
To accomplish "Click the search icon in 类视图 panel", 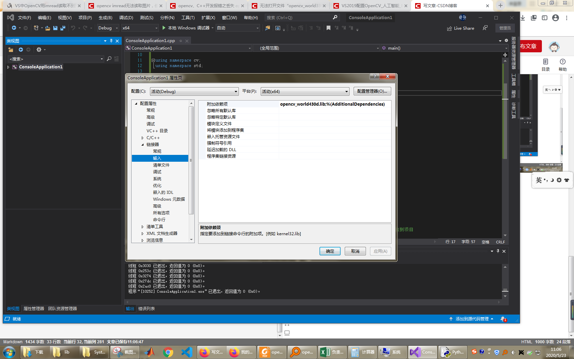I will pyautogui.click(x=109, y=59).
